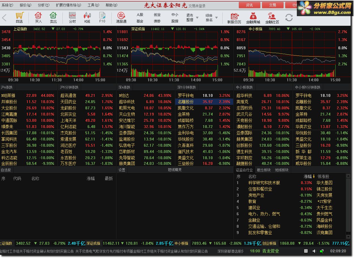Open the 金融社区 community icon
The width and height of the screenshot is (354, 258).
[272, 18]
